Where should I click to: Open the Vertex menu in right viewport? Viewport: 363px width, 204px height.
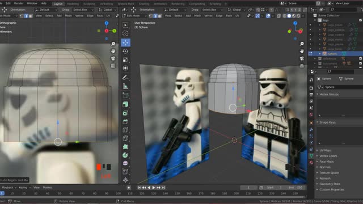[208, 16]
